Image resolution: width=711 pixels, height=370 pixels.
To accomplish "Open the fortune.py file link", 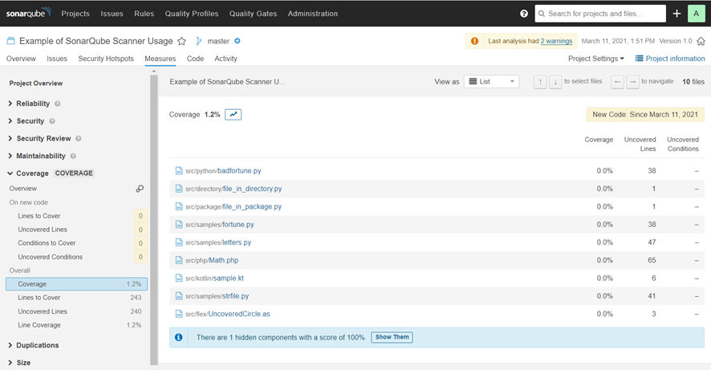I will [238, 225].
